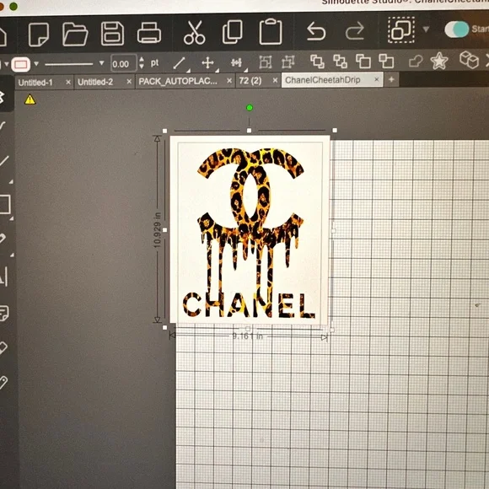
Task: Close the ChanelCheetahDrip tab
Action: click(376, 79)
